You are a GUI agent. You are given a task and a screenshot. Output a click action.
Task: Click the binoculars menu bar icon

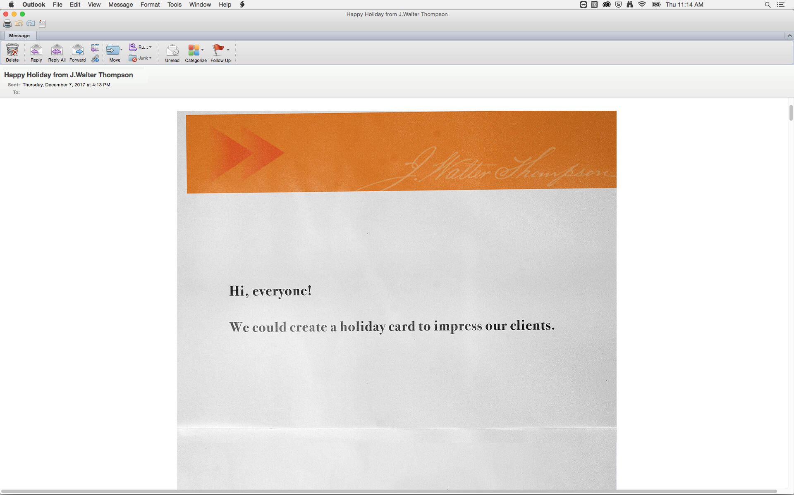630,5
